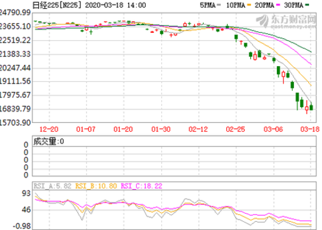
Task: Click the RSI axis value 93
Action: tap(26, 194)
